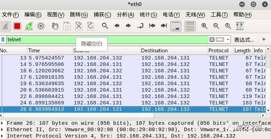The height and width of the screenshot is (139, 271).
Task: Find a packet with magnifier icon
Action: click(105, 26)
